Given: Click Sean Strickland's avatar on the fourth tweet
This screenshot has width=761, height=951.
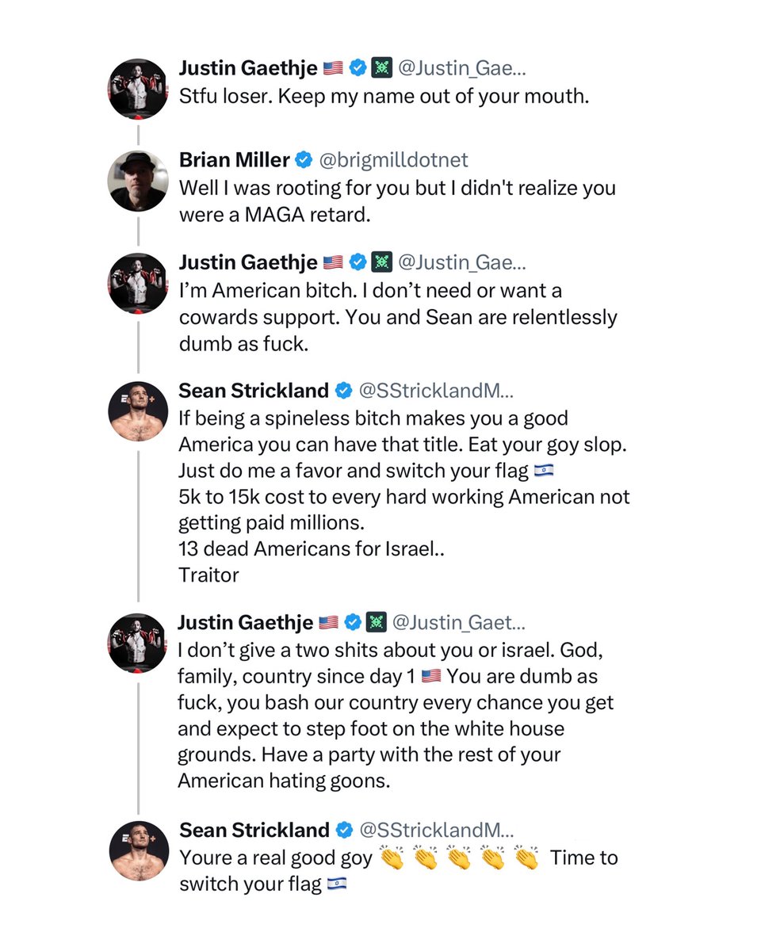Looking at the screenshot, I should (138, 411).
